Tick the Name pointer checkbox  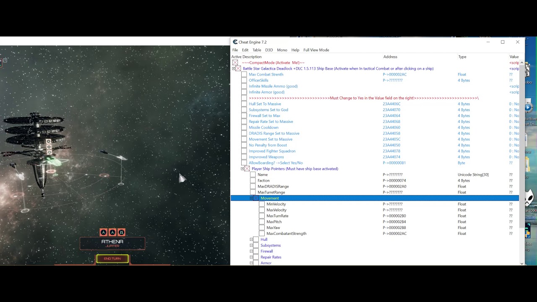point(253,174)
